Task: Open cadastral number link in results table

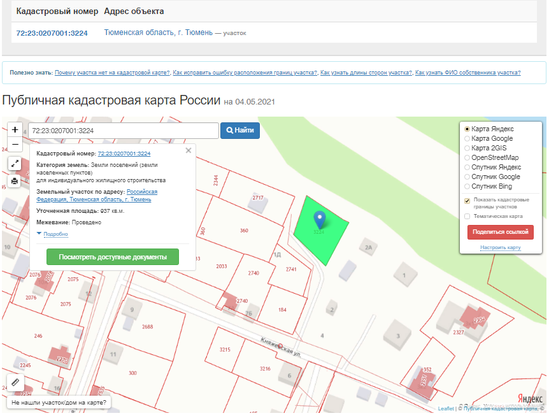Action: click(52, 33)
